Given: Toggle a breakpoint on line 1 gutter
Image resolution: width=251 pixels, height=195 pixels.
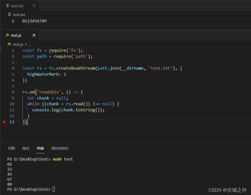Looking at the screenshot, I should pyautogui.click(x=4, y=50).
